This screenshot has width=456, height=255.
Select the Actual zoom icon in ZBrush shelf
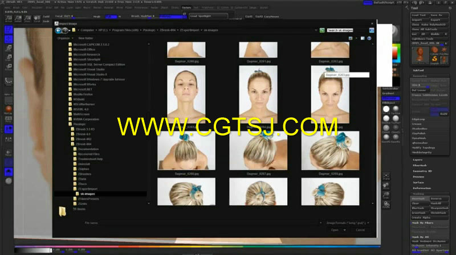(9, 19)
